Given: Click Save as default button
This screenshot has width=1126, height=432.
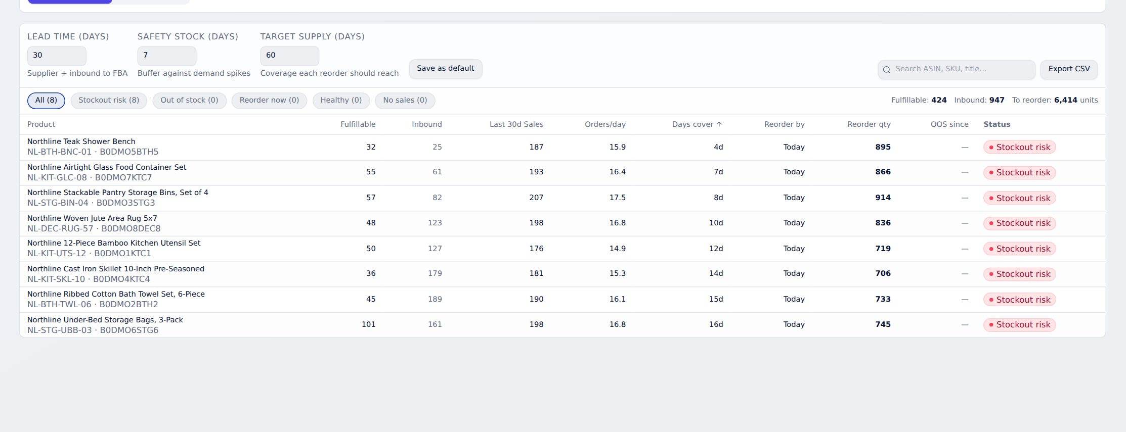Looking at the screenshot, I should tap(446, 69).
